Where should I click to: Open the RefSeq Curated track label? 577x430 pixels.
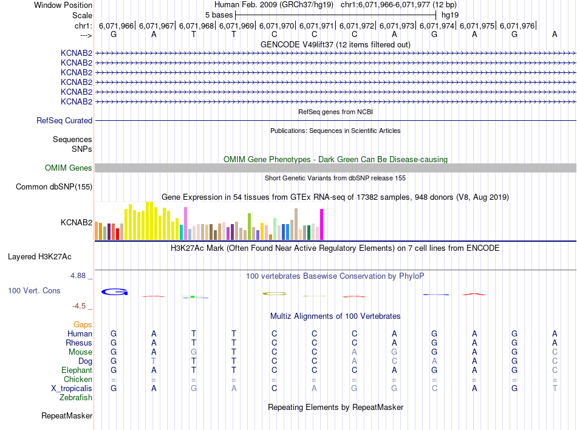[x=64, y=121]
